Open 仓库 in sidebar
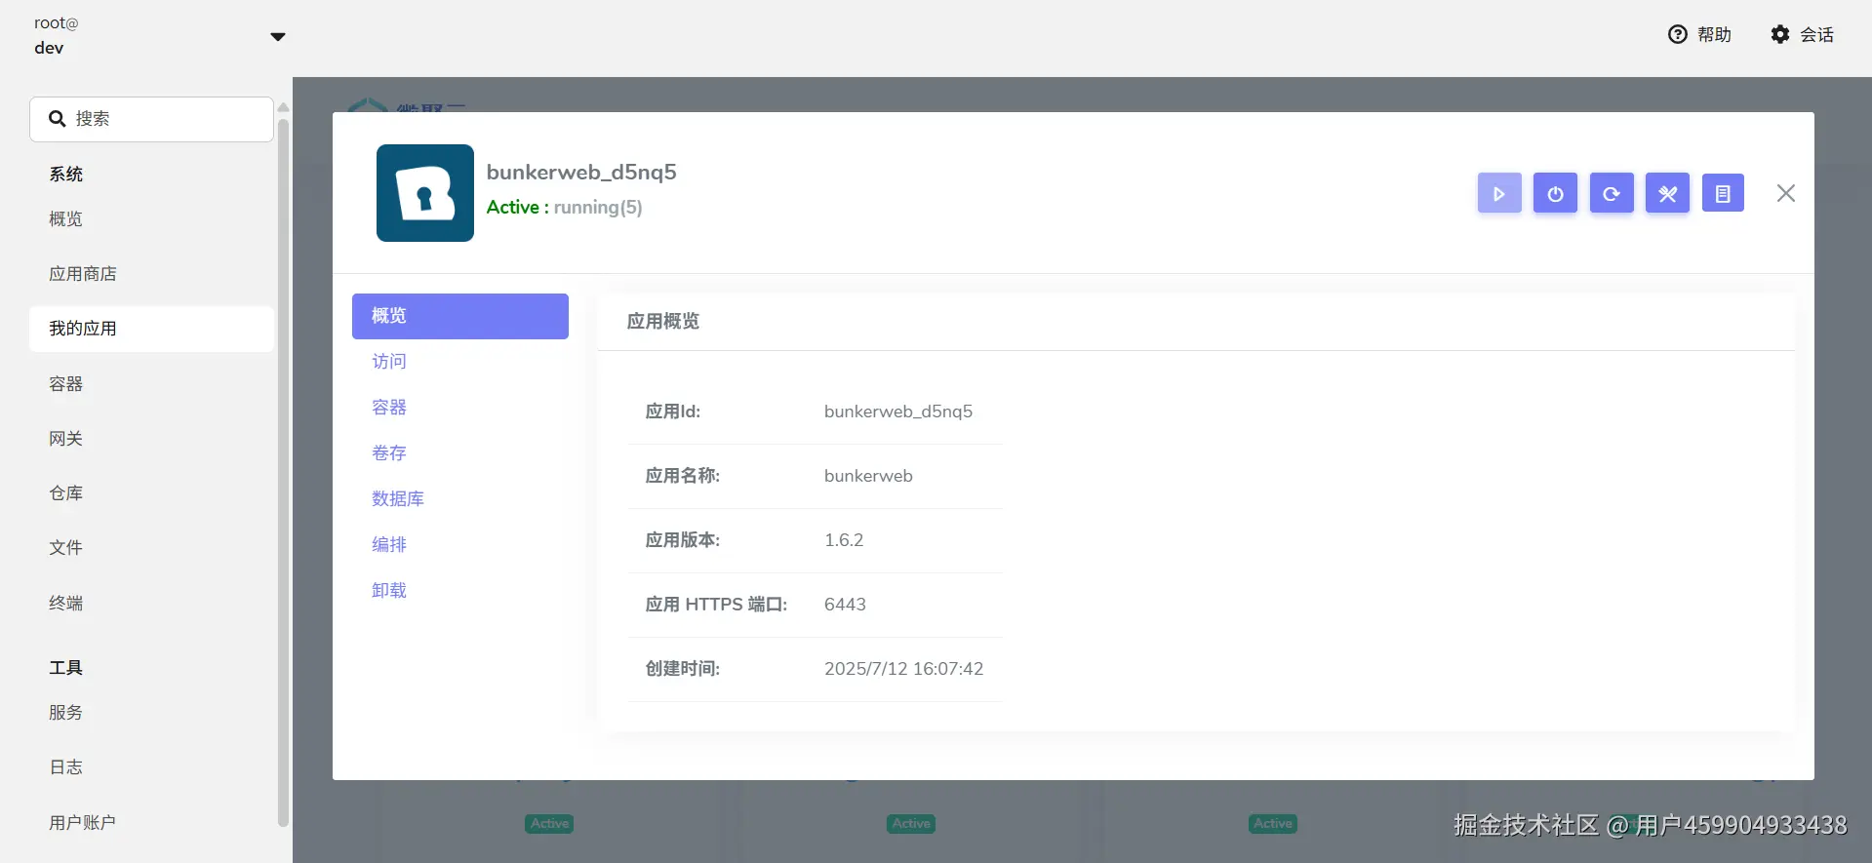The image size is (1872, 863). (152, 493)
